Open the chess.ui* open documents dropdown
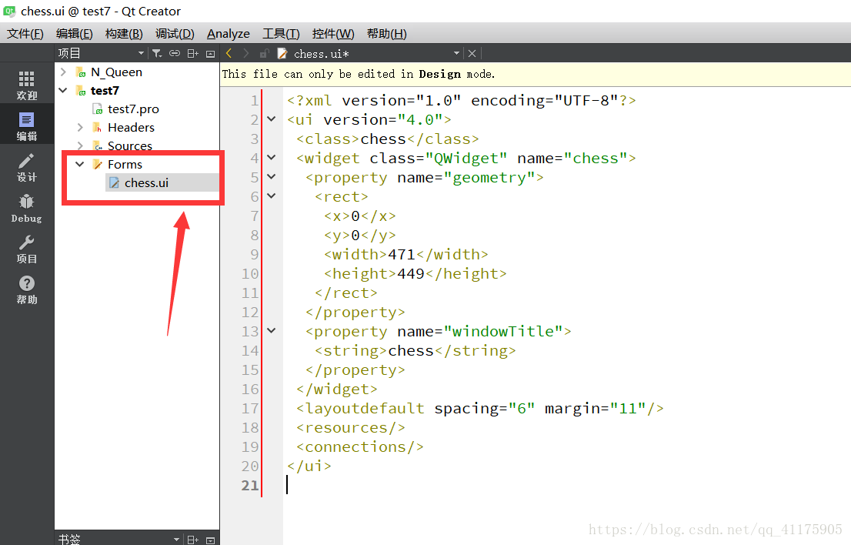 pyautogui.click(x=456, y=53)
